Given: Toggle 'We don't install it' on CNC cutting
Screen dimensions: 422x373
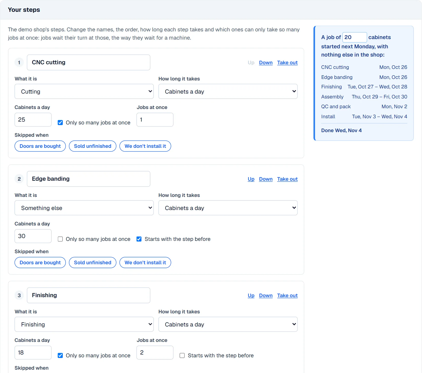Looking at the screenshot, I should (145, 146).
